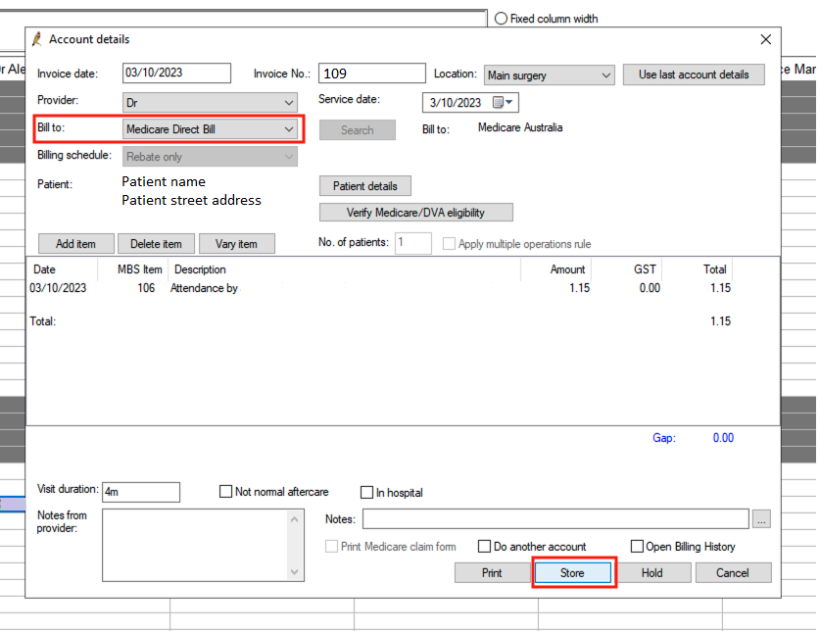Expand the Provider dropdown
Image resolution: width=820 pixels, height=633 pixels.
pyautogui.click(x=288, y=102)
